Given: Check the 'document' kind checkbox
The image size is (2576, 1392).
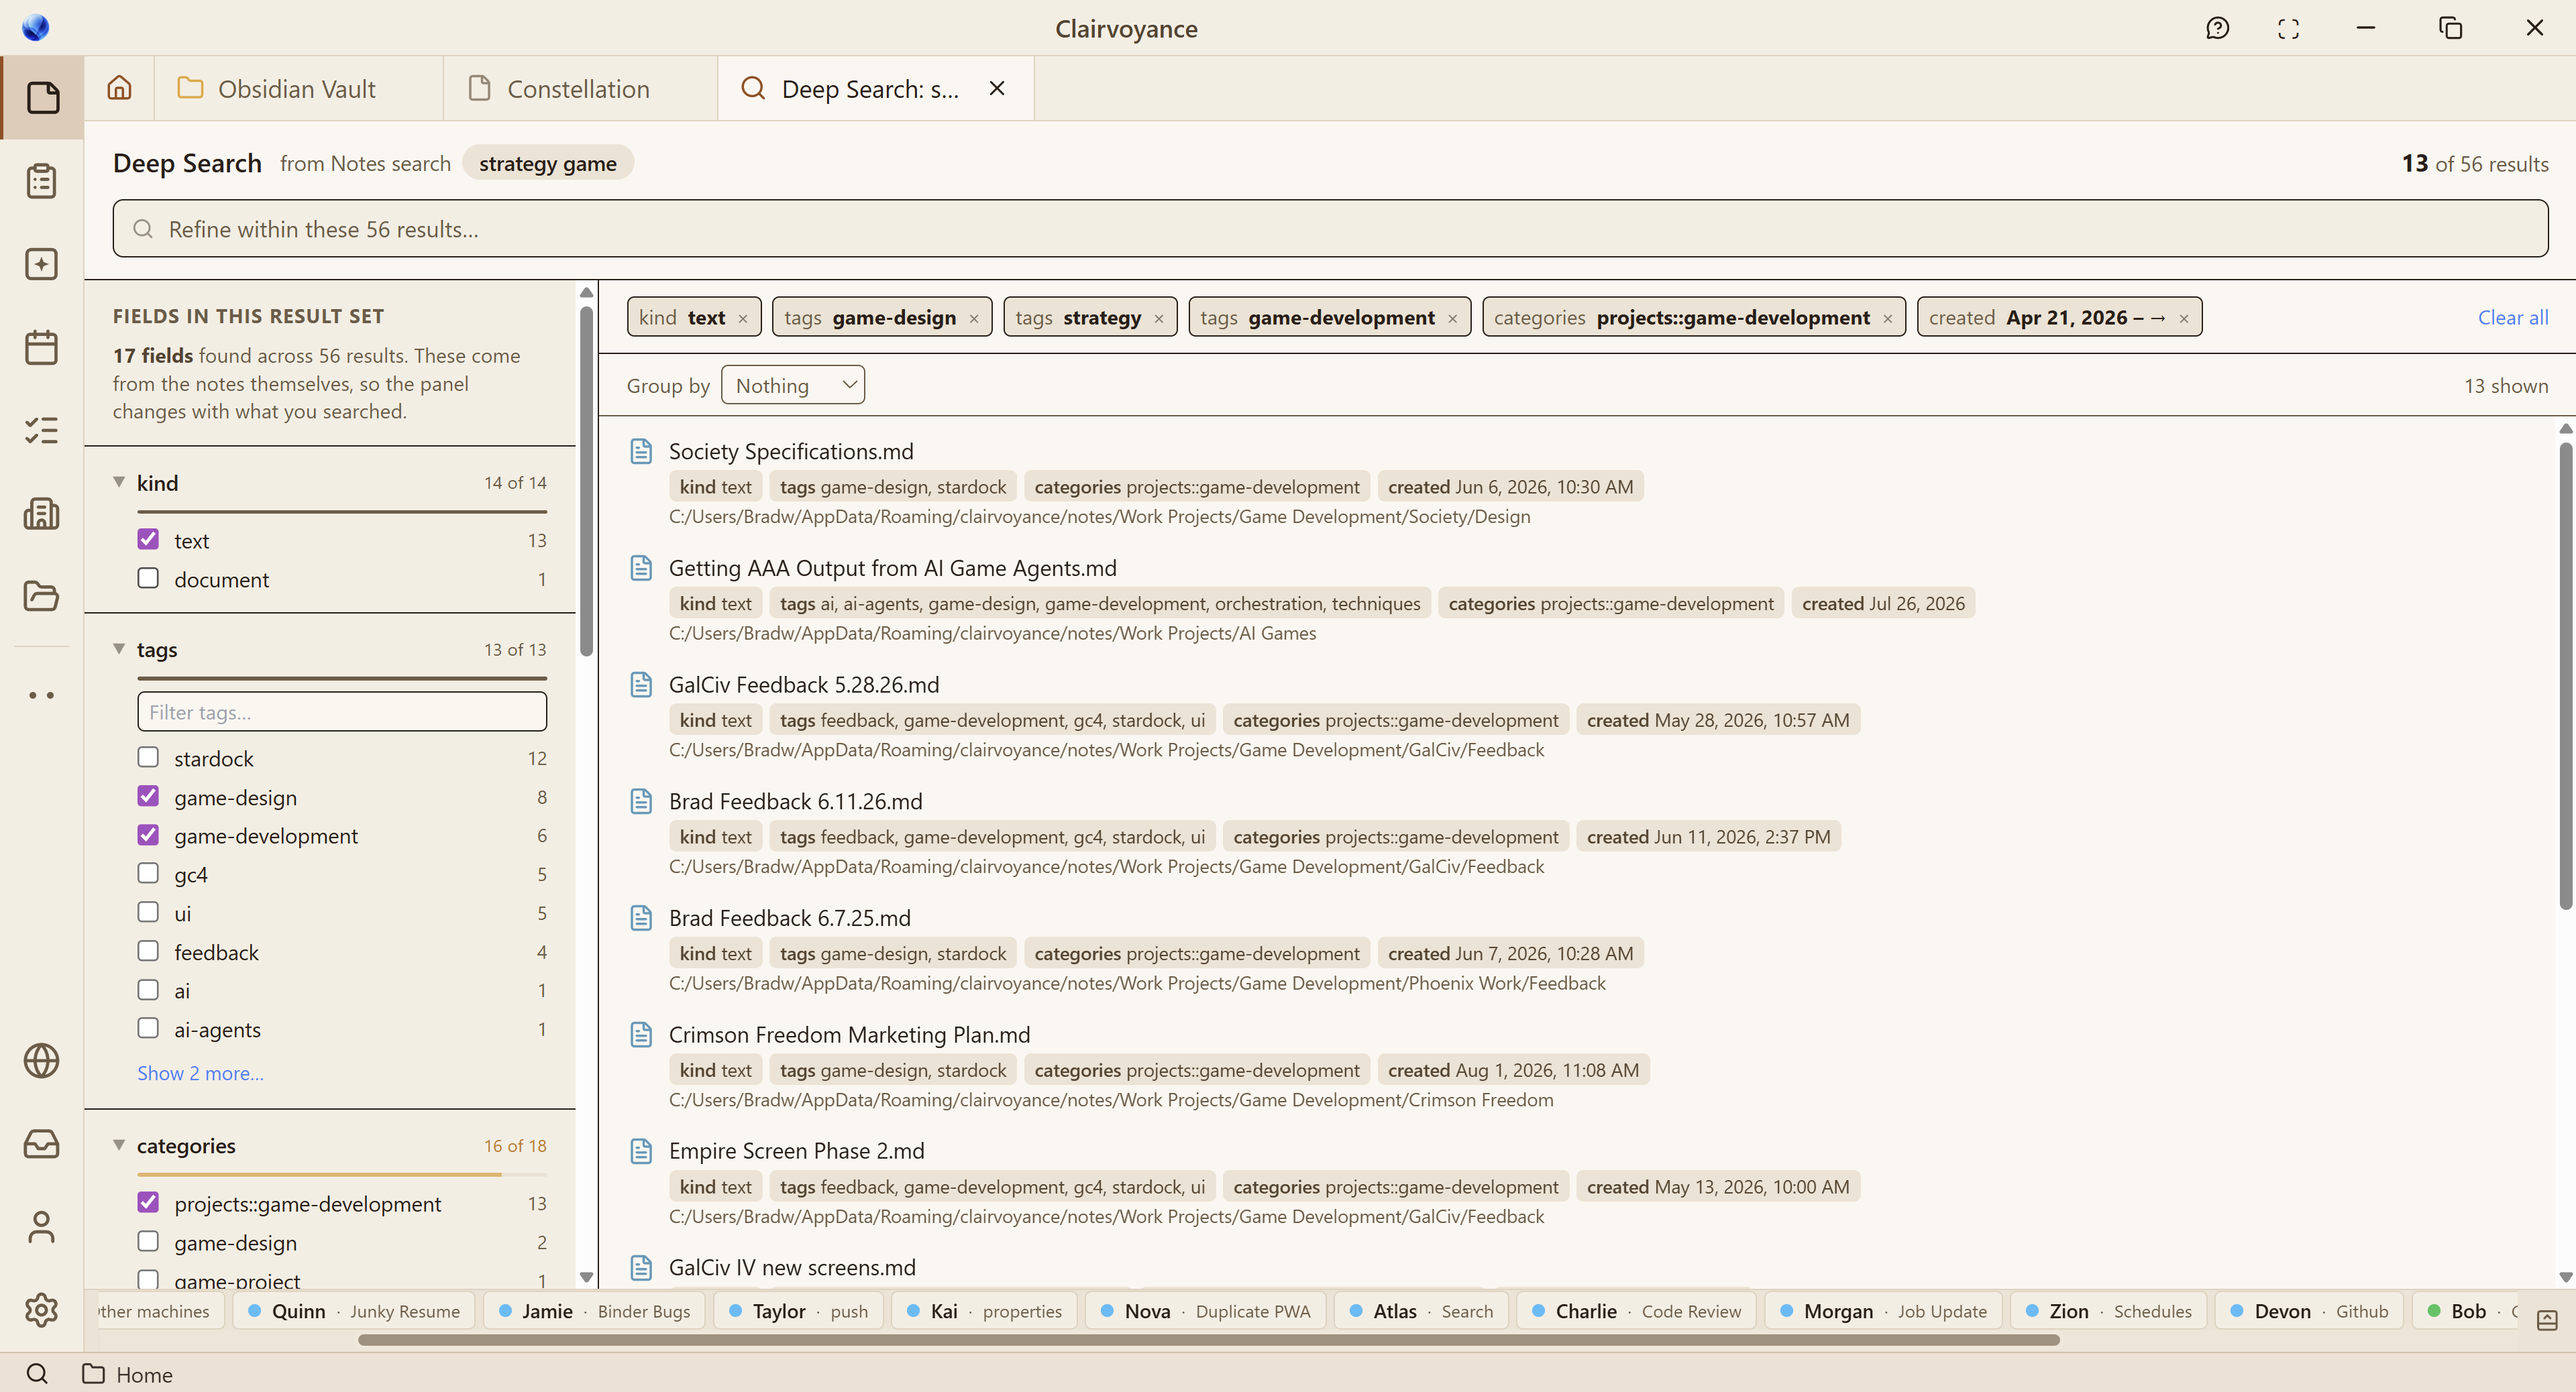Looking at the screenshot, I should point(148,577).
